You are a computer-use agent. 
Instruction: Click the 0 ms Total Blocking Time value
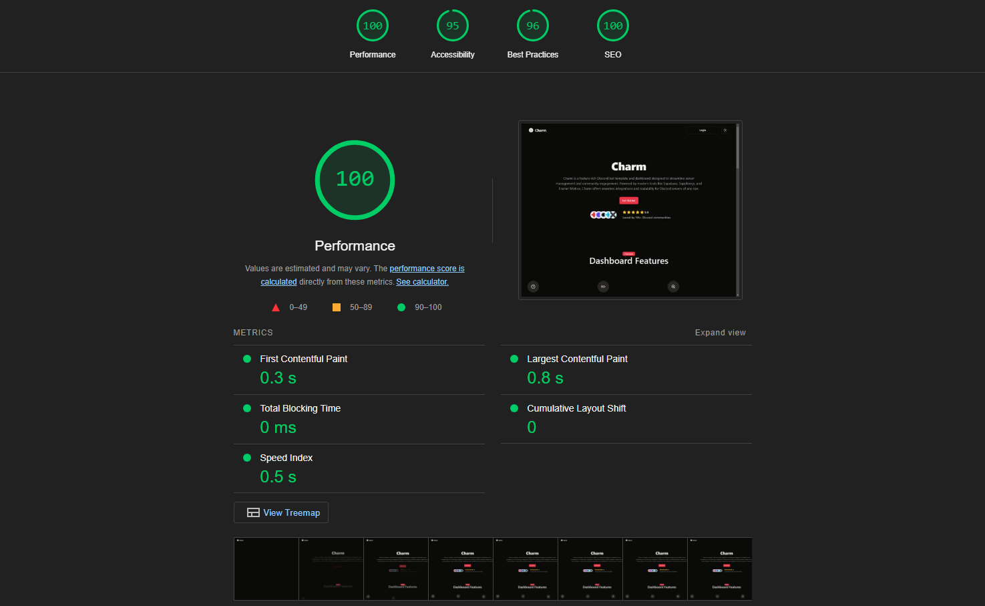[x=278, y=428]
